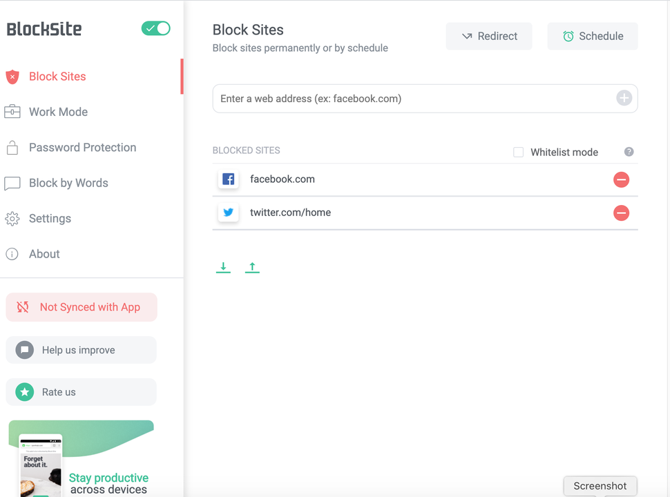Click the import blocked list download icon
The height and width of the screenshot is (497, 670).
click(223, 267)
